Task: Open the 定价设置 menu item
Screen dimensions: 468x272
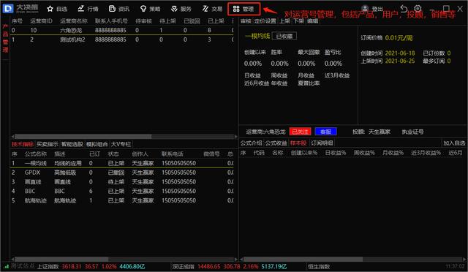Action: point(265,21)
